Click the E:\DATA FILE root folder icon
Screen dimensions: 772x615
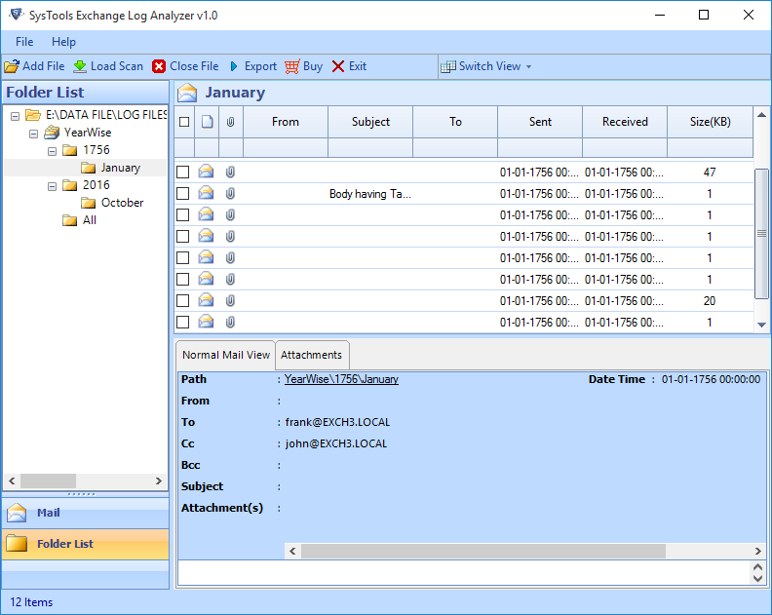point(33,115)
